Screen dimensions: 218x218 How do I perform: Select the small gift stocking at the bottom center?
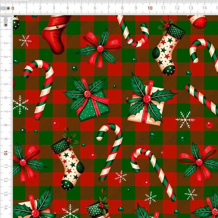coord(97,208)
